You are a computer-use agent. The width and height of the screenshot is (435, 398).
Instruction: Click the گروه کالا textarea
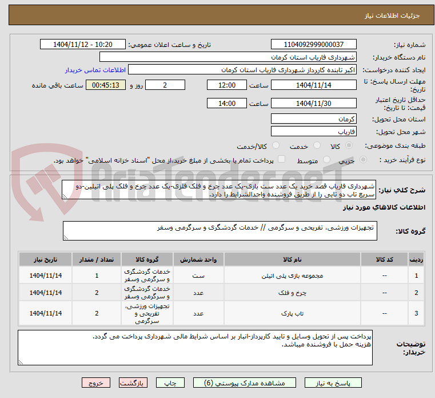coord(220,231)
